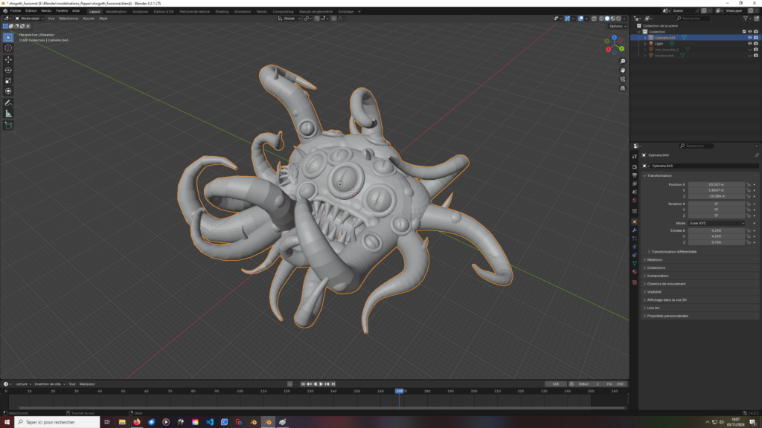Screen dimensions: 762x428
Task: Open the Ajouter menu in viewport header
Action: (x=89, y=19)
